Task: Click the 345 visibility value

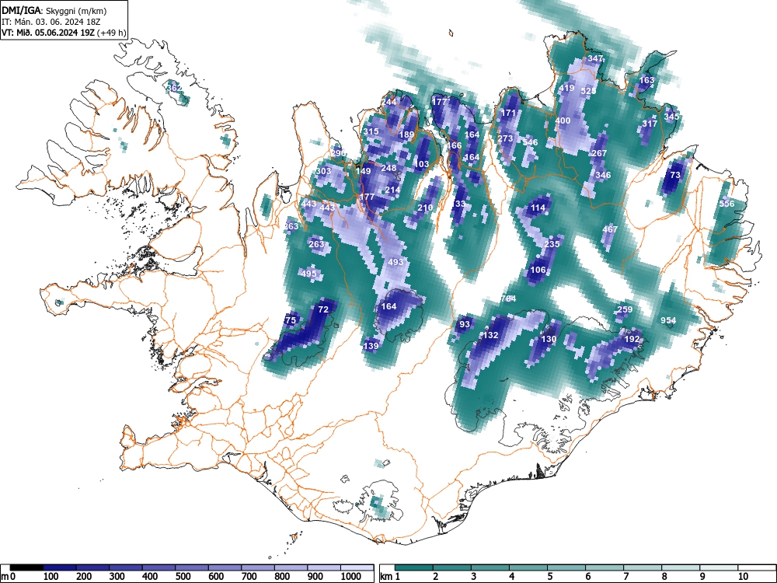Action: pyautogui.click(x=671, y=117)
